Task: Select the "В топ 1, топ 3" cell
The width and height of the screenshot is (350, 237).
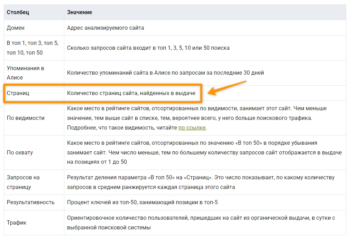Action: tap(33, 48)
